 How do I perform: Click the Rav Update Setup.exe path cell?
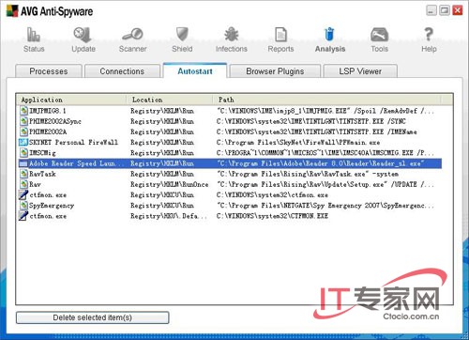click(325, 184)
